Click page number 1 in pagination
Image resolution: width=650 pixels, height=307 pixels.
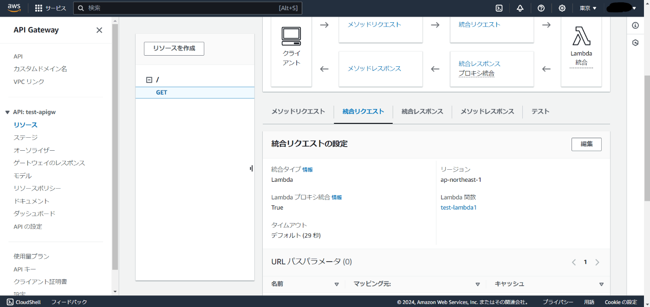tap(585, 262)
